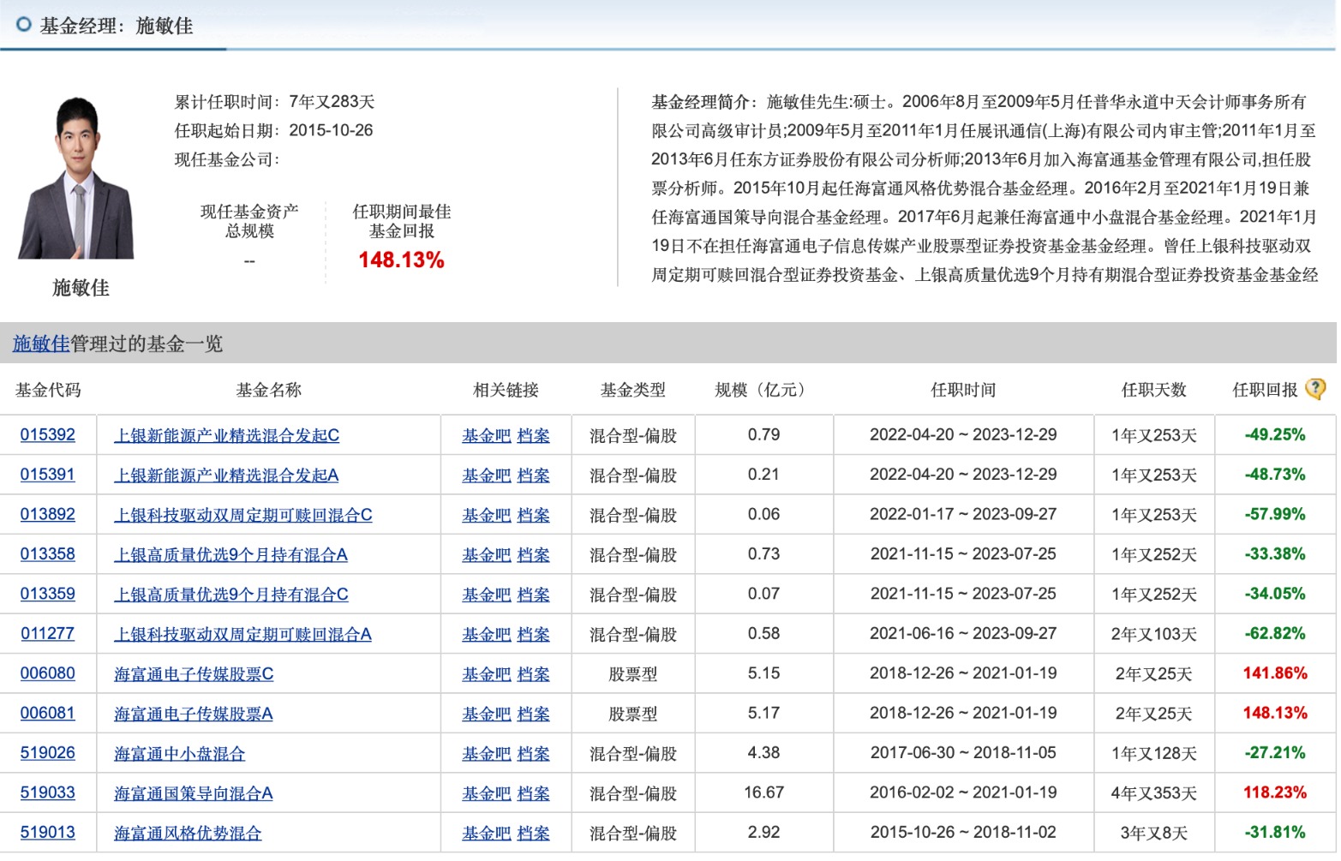Open 档案 link for fund 011277
Screen dimensions: 1341x861
click(x=533, y=634)
